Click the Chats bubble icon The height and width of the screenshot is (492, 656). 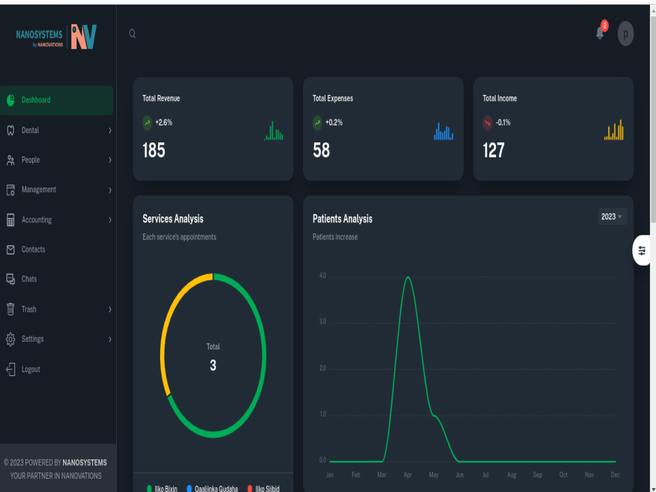(11, 279)
